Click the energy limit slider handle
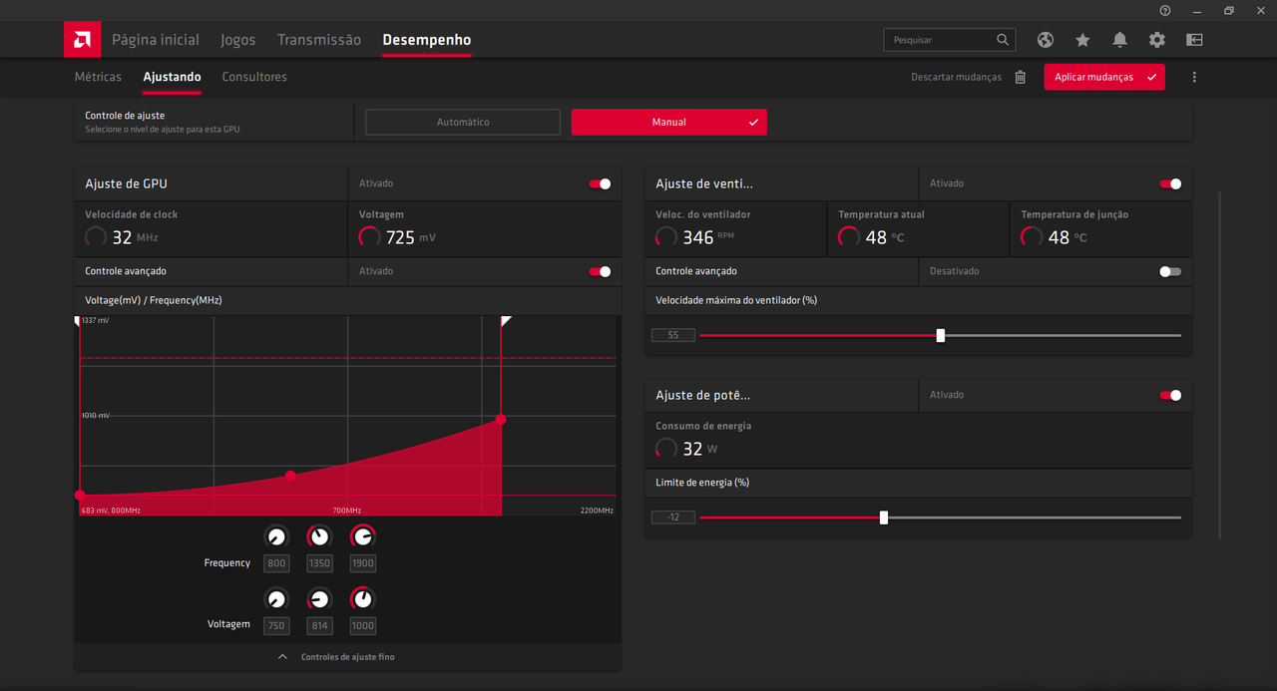The image size is (1277, 691). [884, 518]
